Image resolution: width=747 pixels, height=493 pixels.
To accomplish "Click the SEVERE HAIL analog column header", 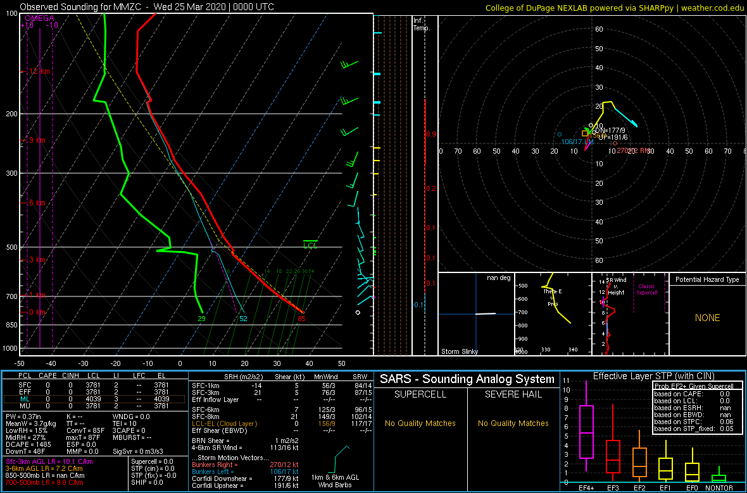I will click(514, 396).
